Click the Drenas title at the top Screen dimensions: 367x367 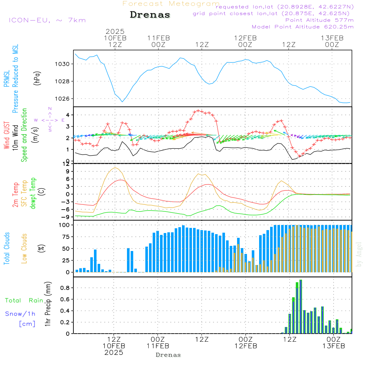click(150, 15)
